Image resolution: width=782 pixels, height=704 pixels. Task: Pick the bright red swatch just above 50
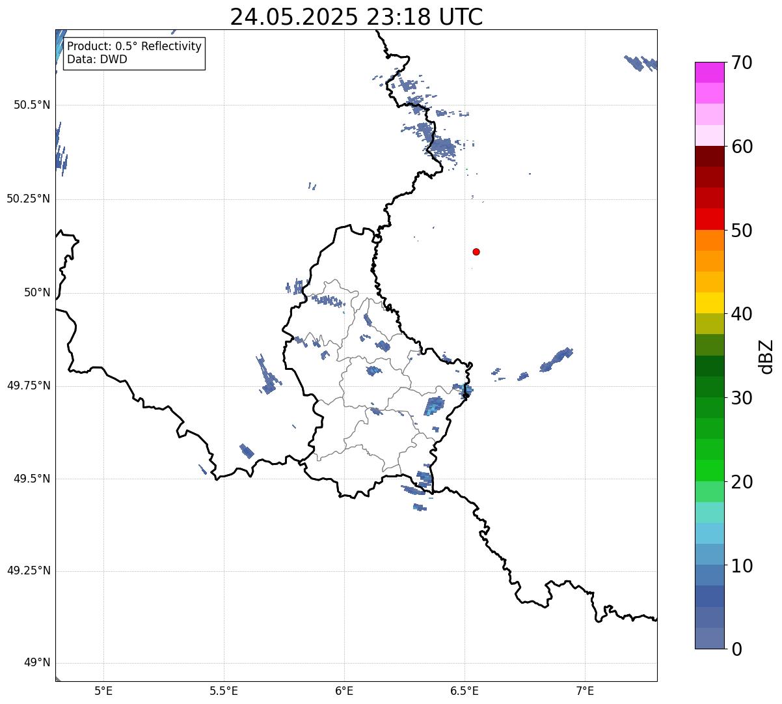tap(709, 219)
